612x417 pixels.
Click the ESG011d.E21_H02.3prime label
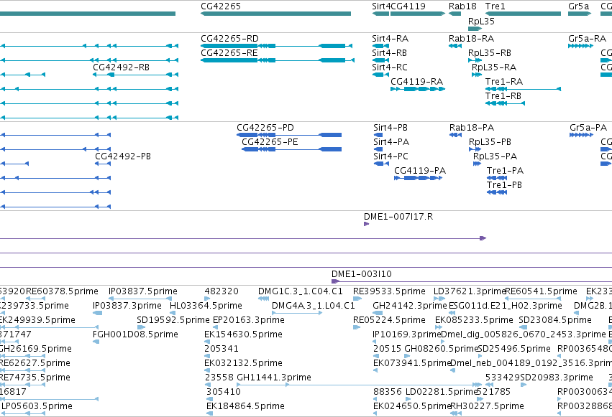[506, 306]
